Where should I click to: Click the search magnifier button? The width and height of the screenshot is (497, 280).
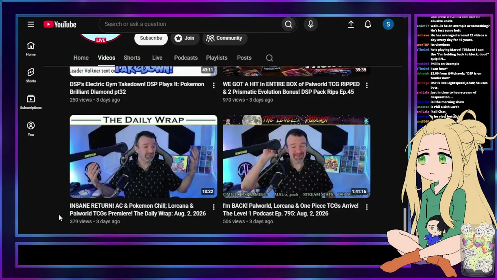(288, 24)
